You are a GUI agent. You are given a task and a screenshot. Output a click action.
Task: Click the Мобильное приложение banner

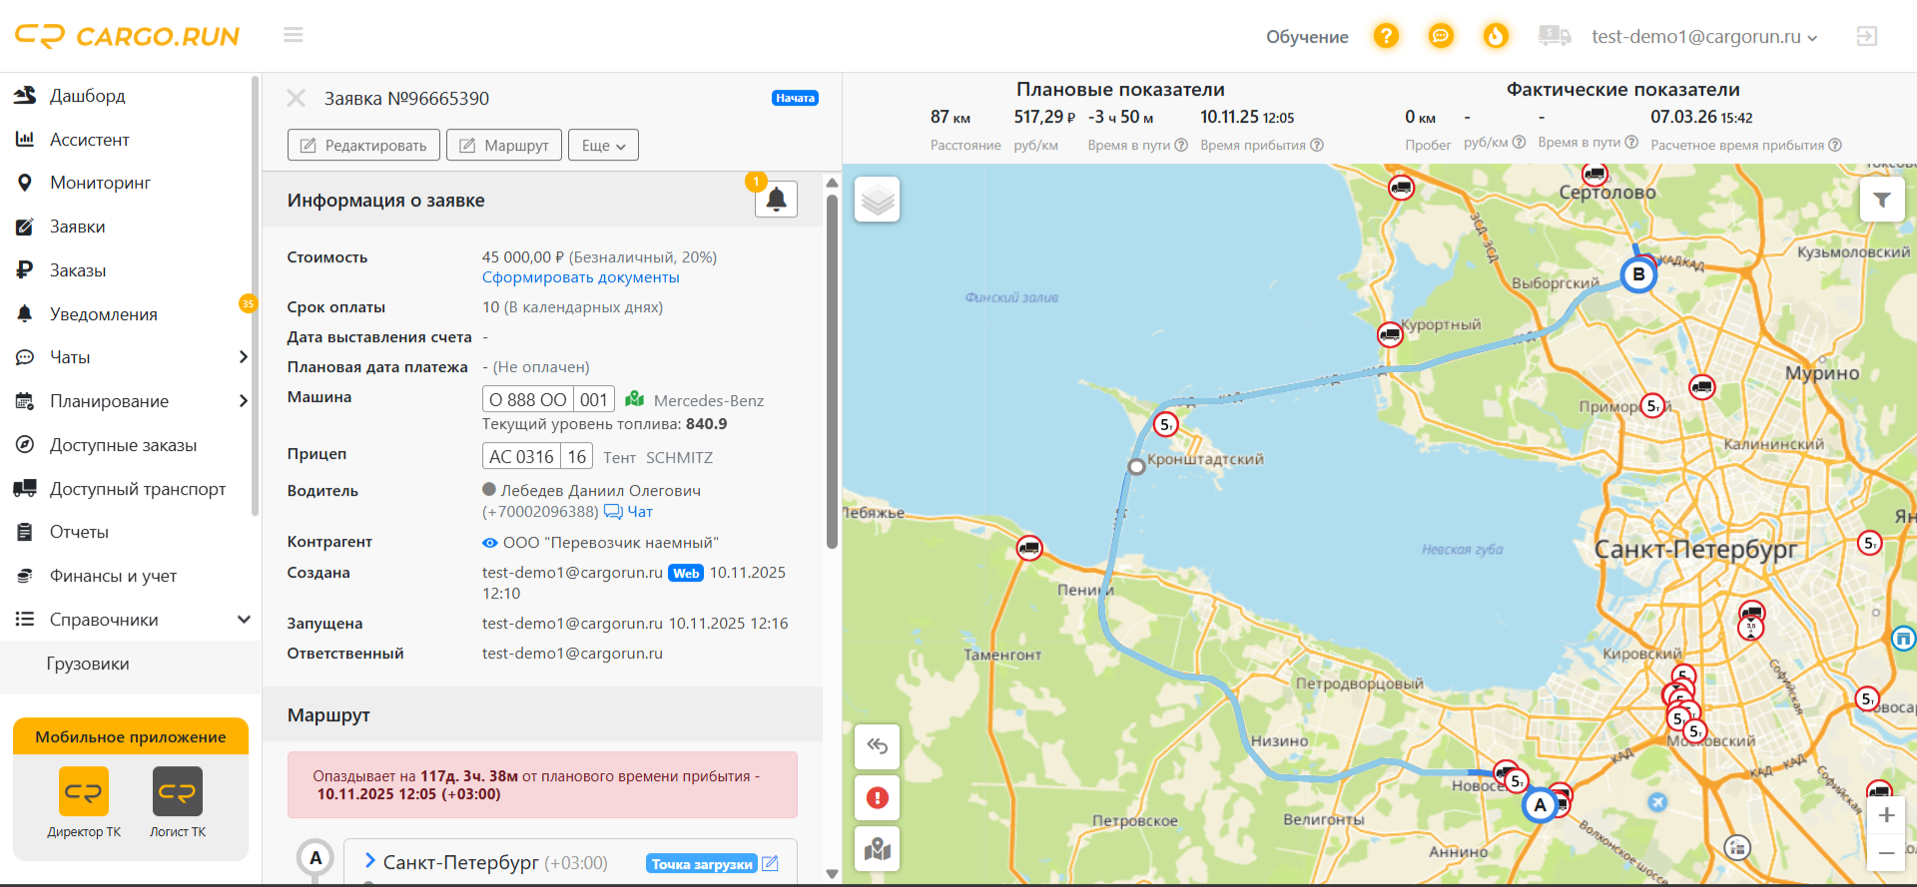coord(131,736)
